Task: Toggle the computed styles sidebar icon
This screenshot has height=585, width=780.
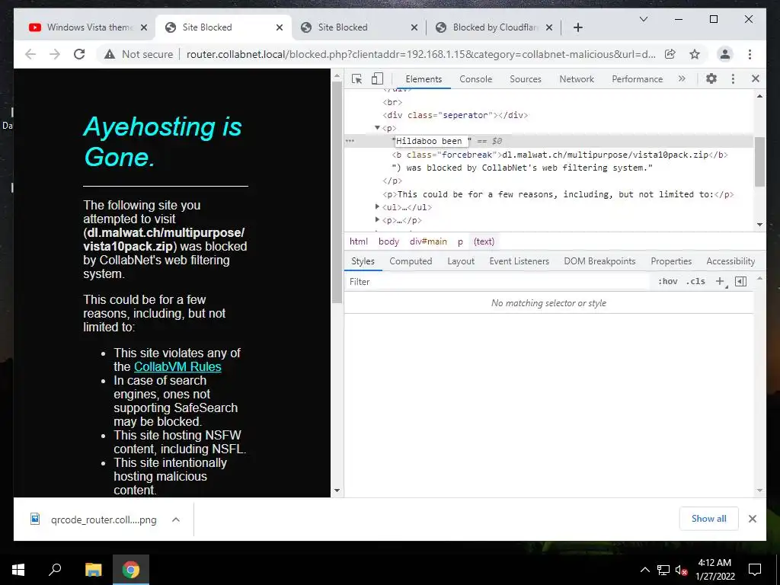Action: (x=740, y=282)
